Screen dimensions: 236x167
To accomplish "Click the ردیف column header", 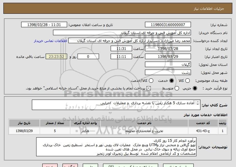I will [223, 123].
